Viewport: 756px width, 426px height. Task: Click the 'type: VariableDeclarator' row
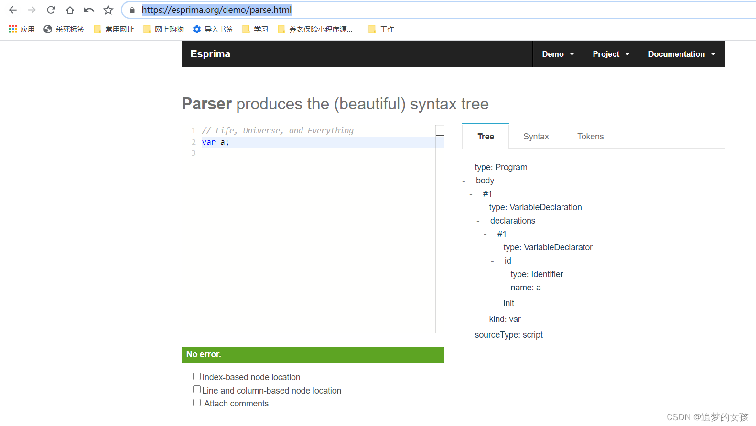click(548, 247)
